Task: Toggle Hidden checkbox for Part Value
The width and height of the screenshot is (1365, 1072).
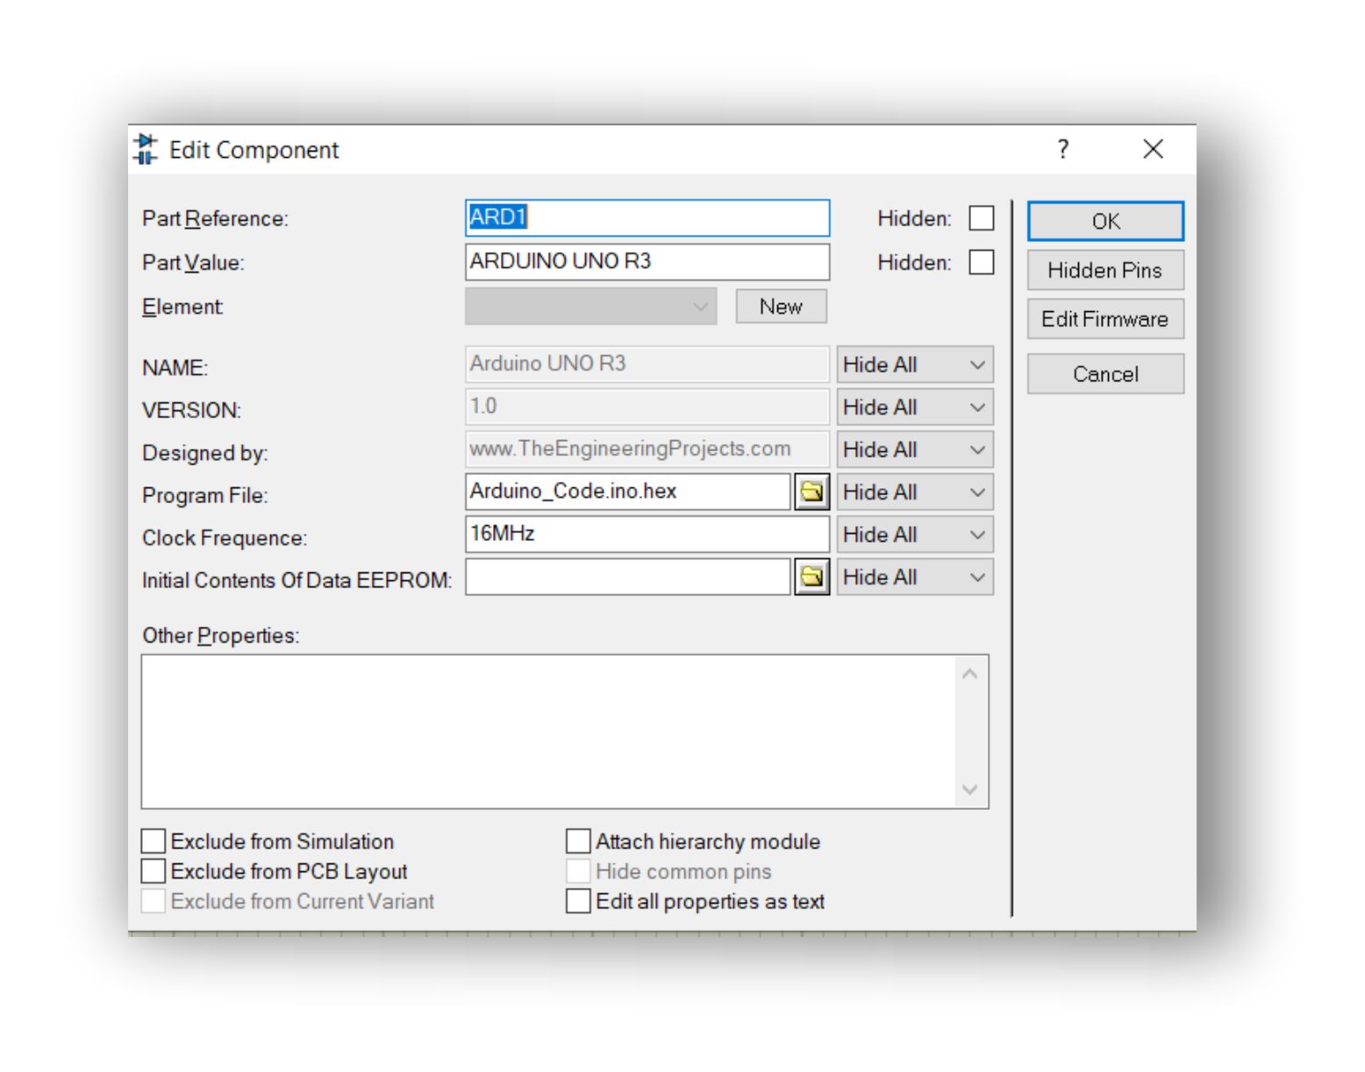Action: [982, 262]
